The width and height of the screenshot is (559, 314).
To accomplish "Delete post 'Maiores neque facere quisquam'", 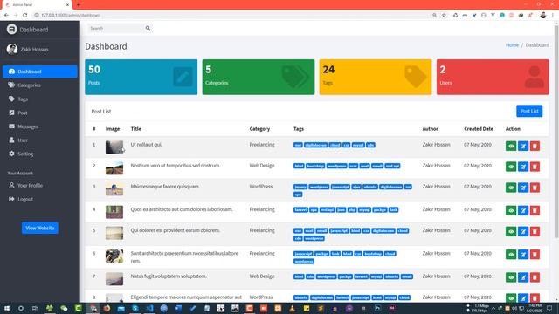I will click(x=535, y=188).
